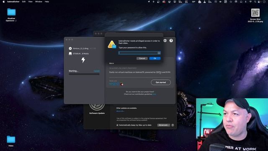Viewport: 268px width, 151px height.
Task: Click the key icon inside password field
Action: coord(159,53)
